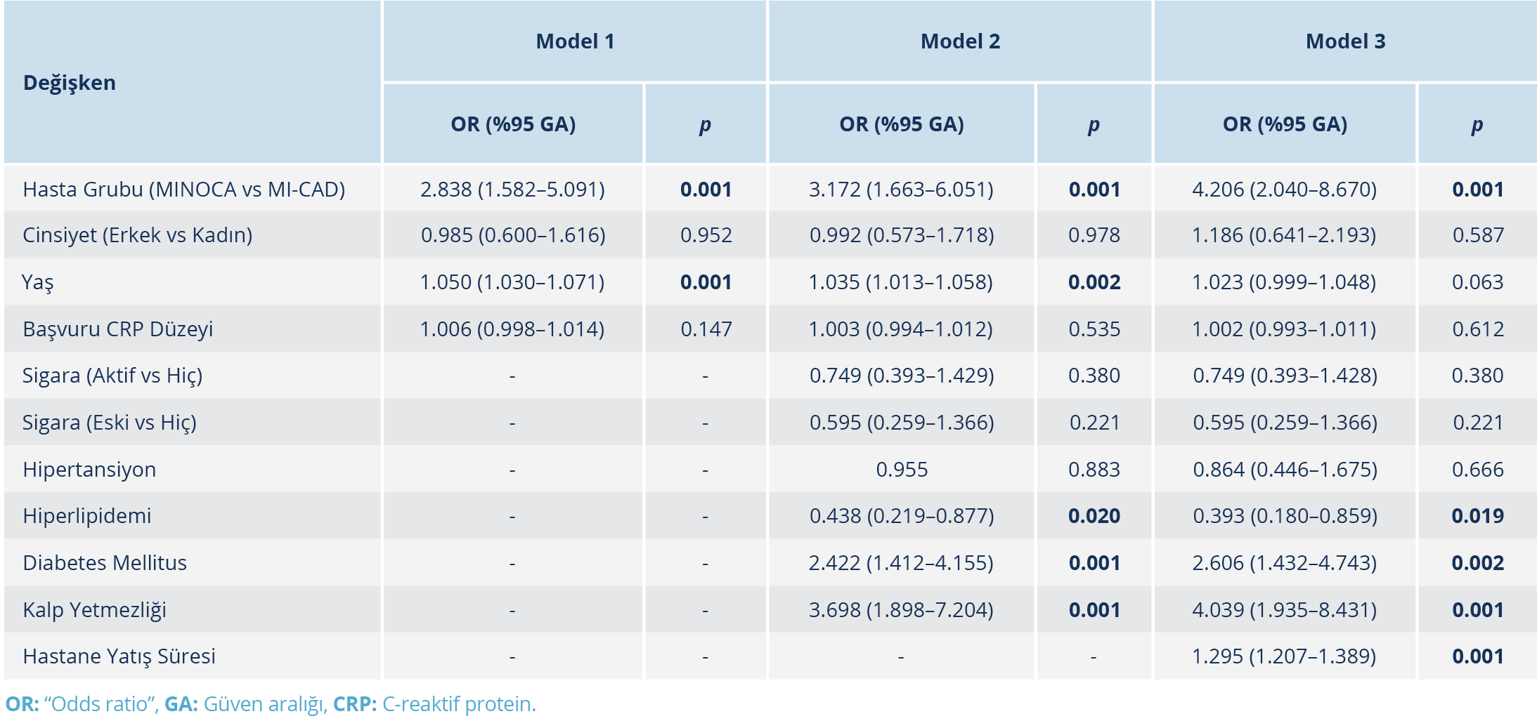
Task: Select the Hasta Grubu (MINOCA vs MI-CAD) row label
Action: (x=183, y=190)
